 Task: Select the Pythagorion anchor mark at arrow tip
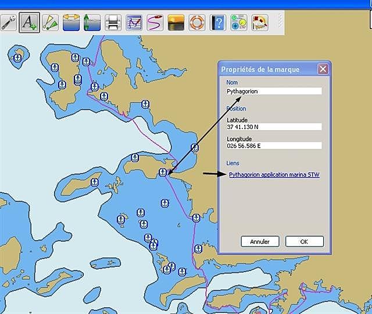coord(163,172)
